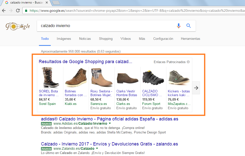Click the green secure padlock icon

26,11
